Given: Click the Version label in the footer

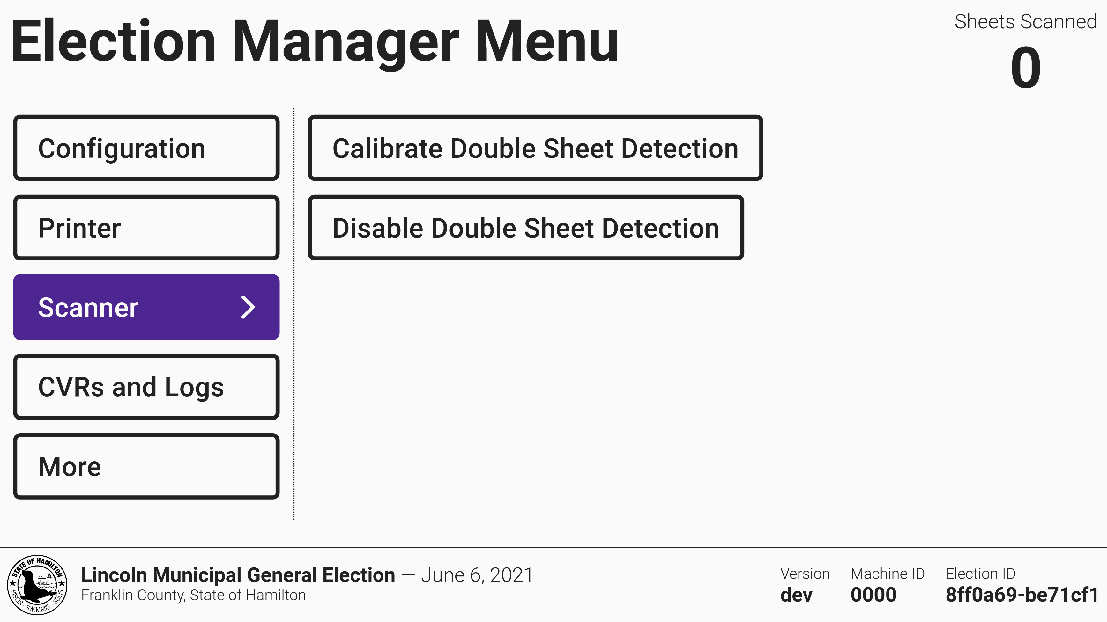Looking at the screenshot, I should [805, 574].
